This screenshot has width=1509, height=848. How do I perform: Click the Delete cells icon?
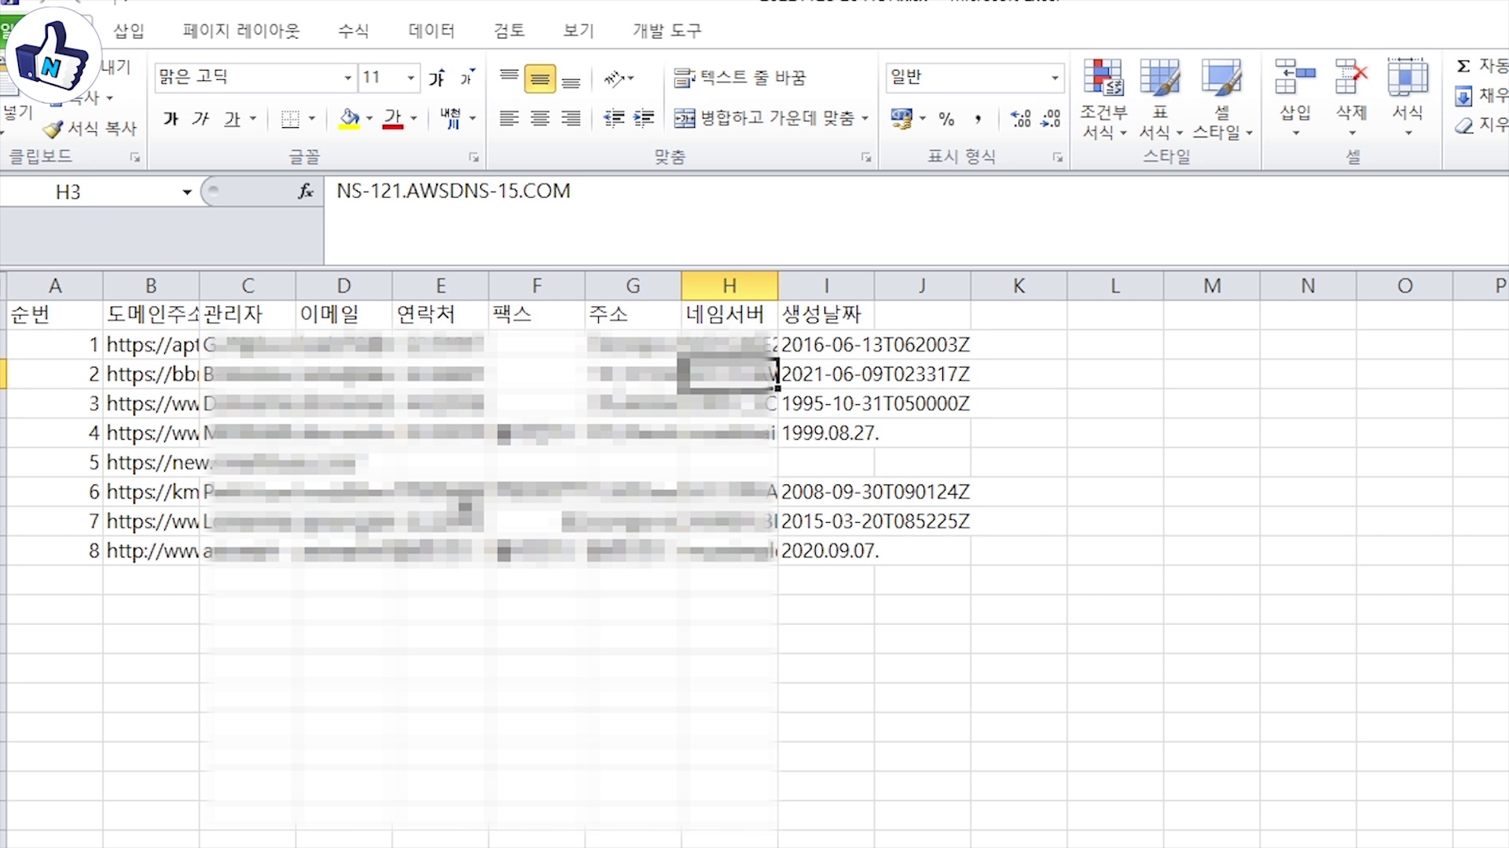coord(1351,79)
